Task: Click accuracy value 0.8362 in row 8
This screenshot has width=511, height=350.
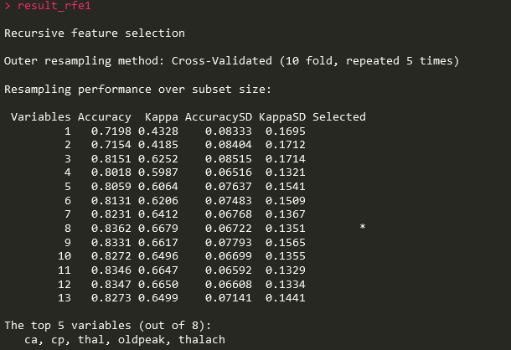Action: pos(111,229)
